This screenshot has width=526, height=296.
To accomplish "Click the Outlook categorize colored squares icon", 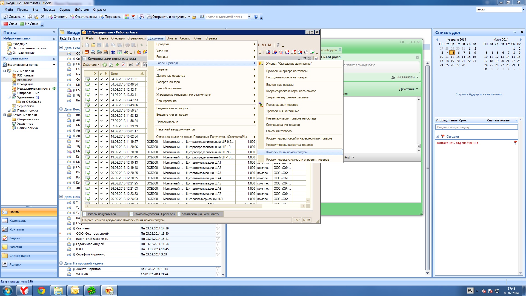I will click(x=127, y=17).
